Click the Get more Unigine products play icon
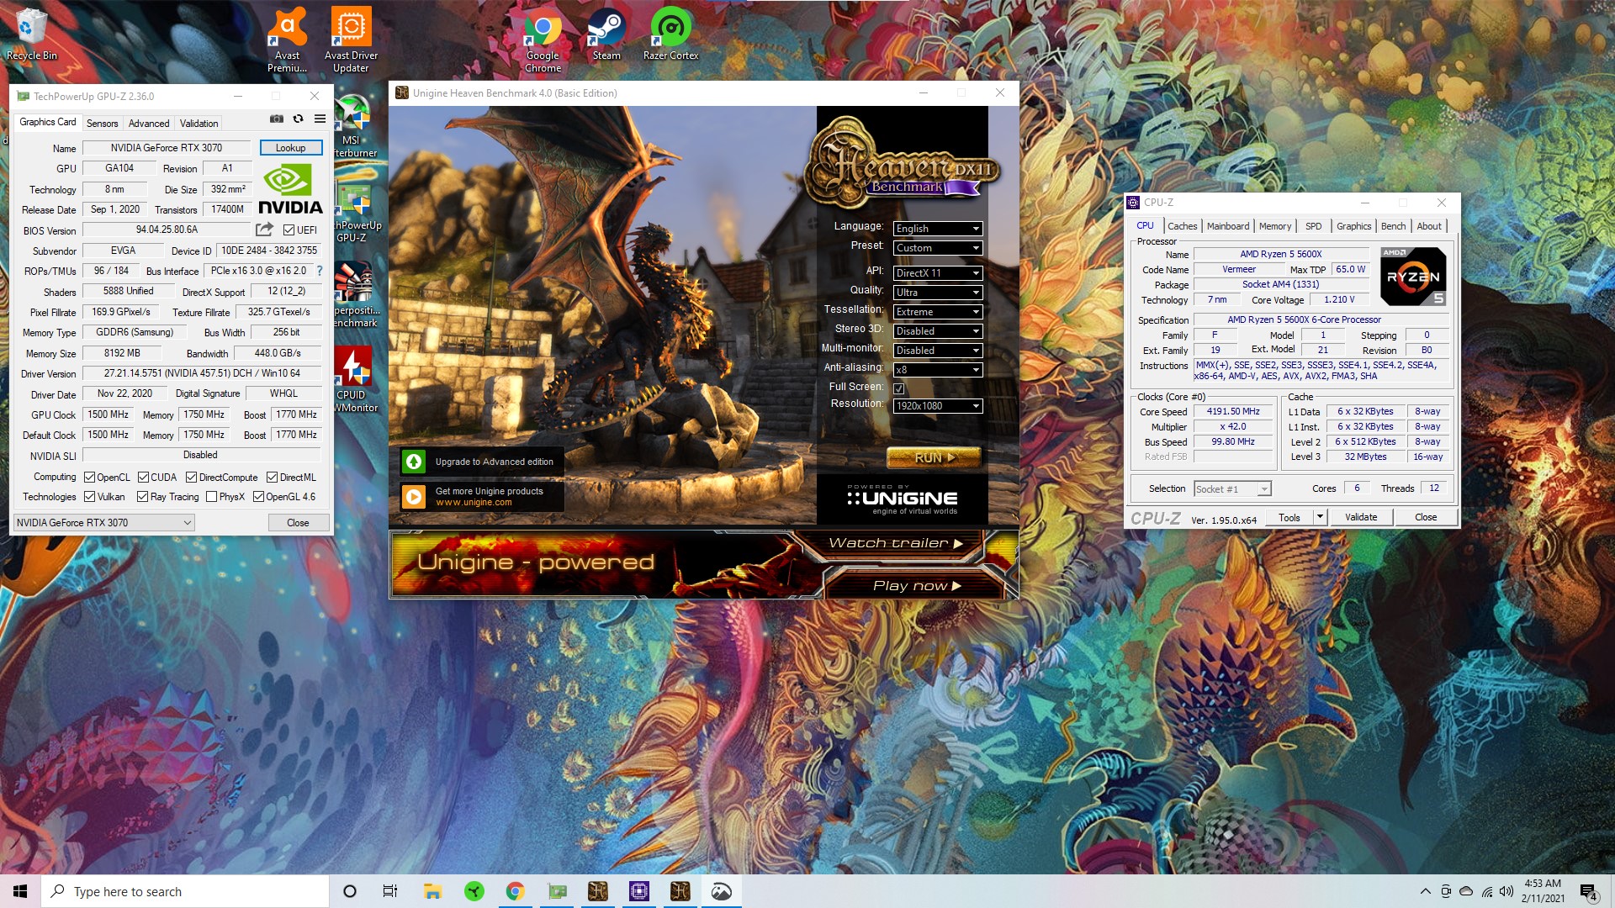Viewport: 1615px width, 908px height. [414, 496]
